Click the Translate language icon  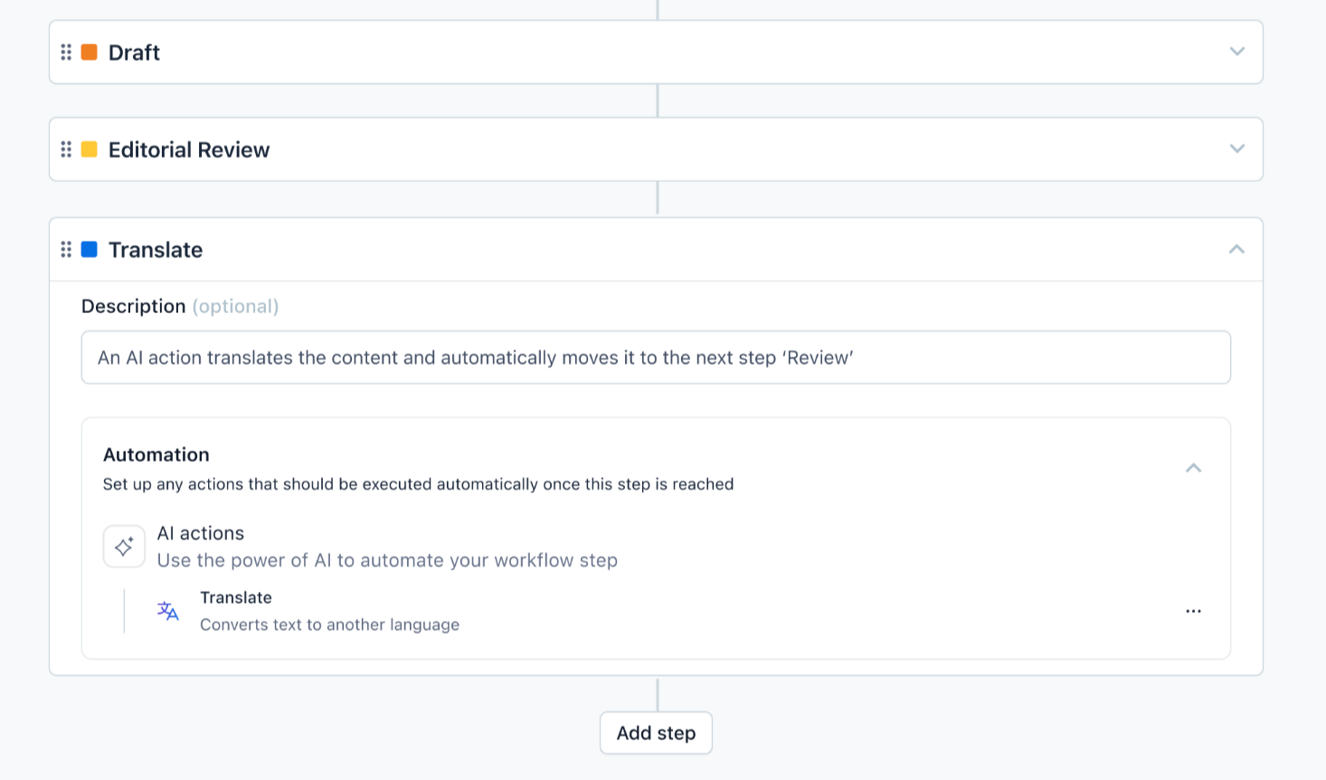pos(168,612)
